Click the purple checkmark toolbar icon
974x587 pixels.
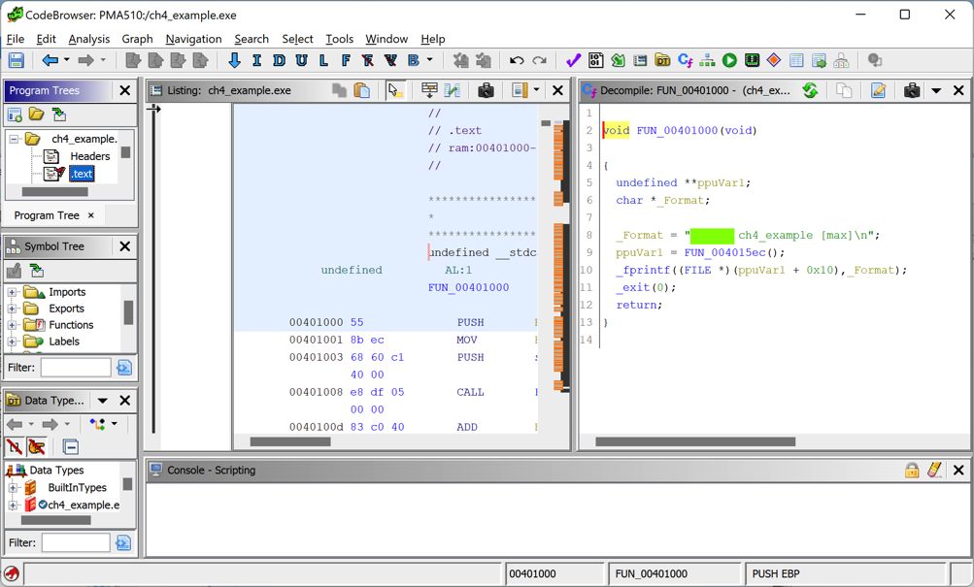click(x=573, y=61)
